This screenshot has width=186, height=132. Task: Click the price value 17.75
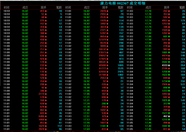tap(148, 24)
